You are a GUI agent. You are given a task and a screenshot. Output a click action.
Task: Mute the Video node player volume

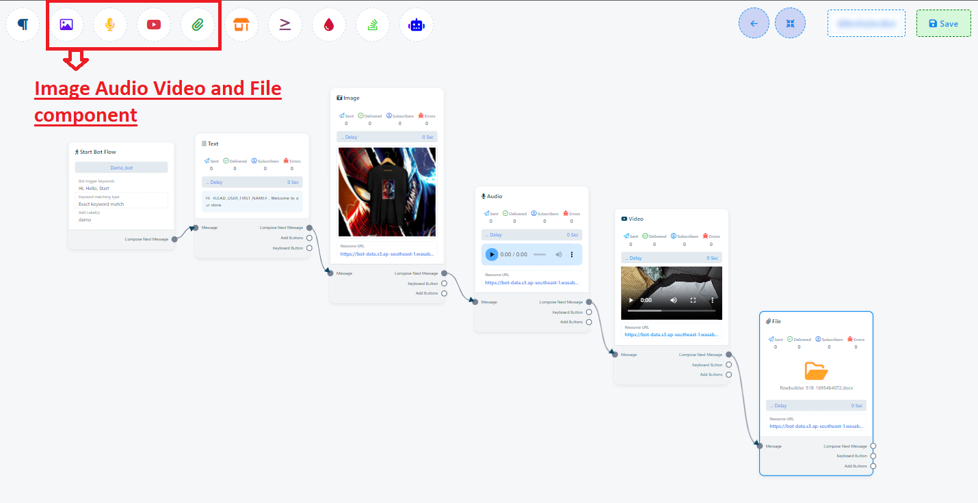point(674,300)
